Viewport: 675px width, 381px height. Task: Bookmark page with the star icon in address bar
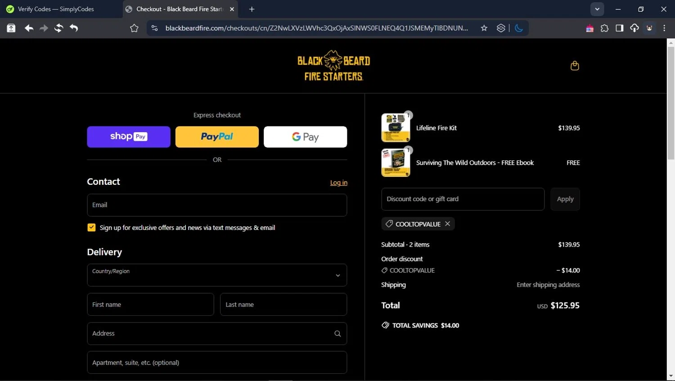coord(484,28)
